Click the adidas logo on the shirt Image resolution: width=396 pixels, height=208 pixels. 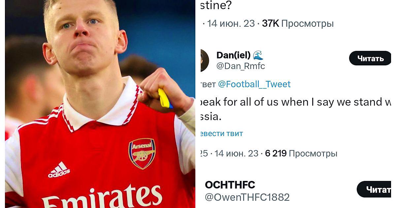tap(59, 170)
